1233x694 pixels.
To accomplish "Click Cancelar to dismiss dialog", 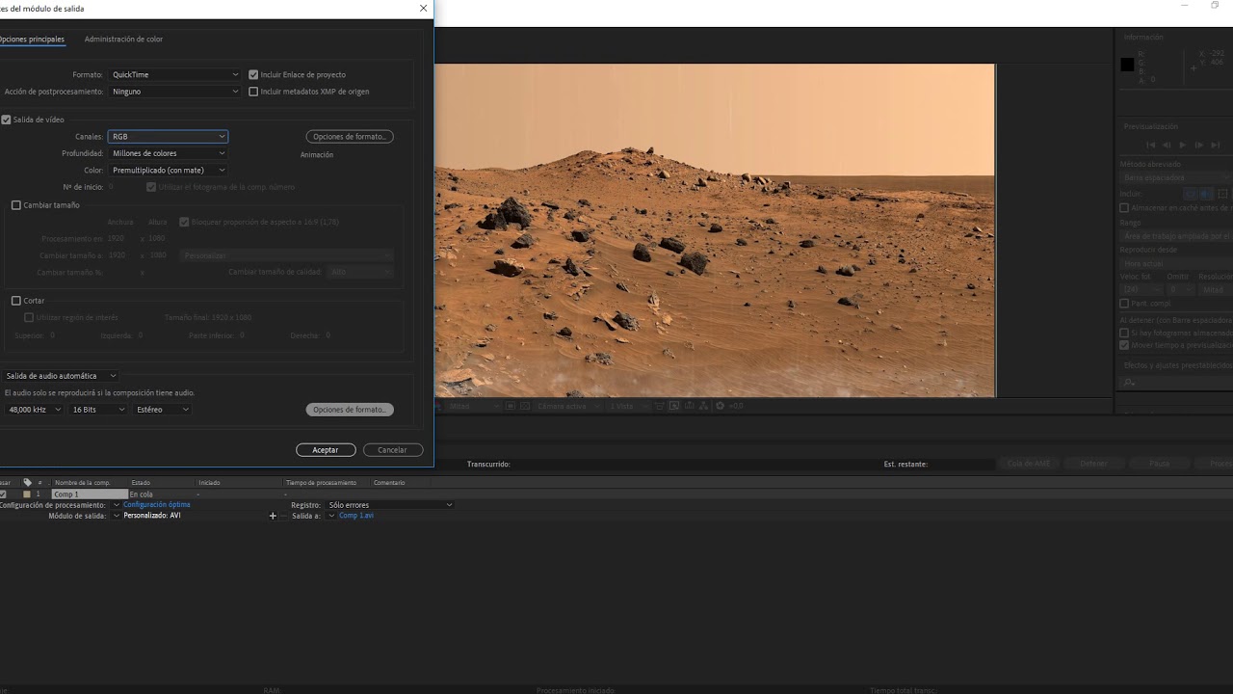I will [392, 450].
